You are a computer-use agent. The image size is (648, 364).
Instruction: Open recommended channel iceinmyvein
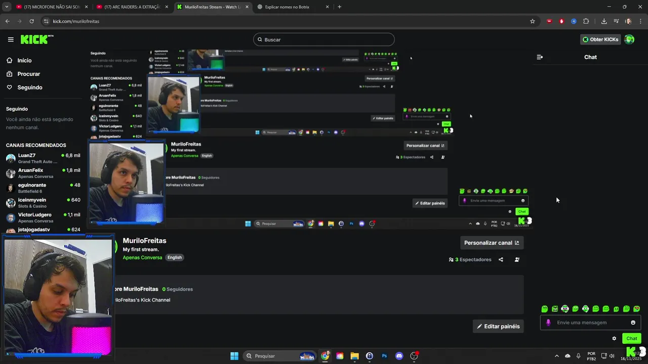(x=43, y=203)
